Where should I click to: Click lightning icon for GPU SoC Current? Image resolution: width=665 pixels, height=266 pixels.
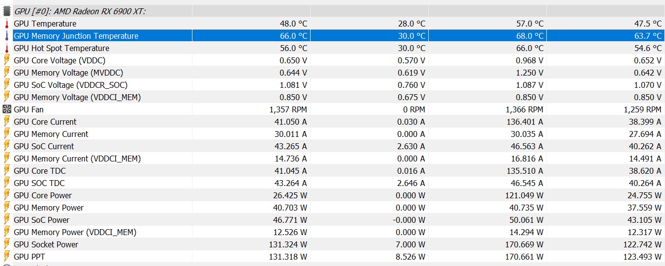(7, 146)
